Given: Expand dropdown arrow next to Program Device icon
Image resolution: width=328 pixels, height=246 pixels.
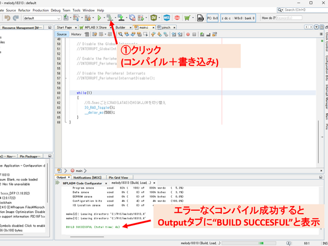Looking at the screenshot, I should coord(115,18).
